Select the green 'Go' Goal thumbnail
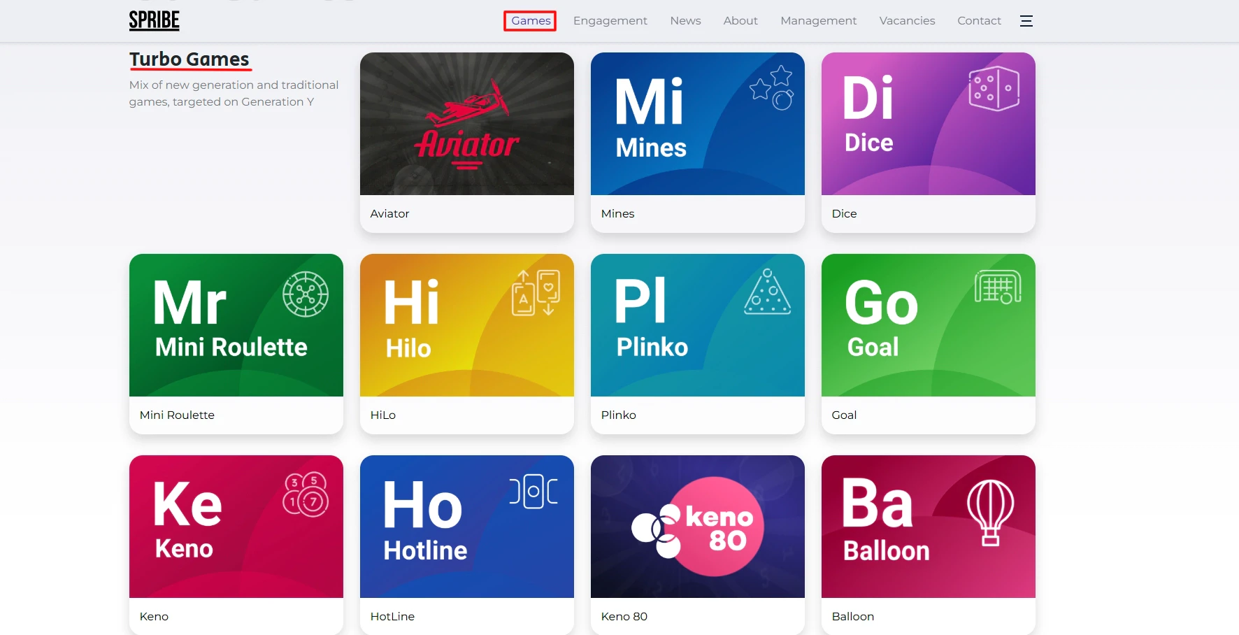The image size is (1239, 635). pos(929,325)
